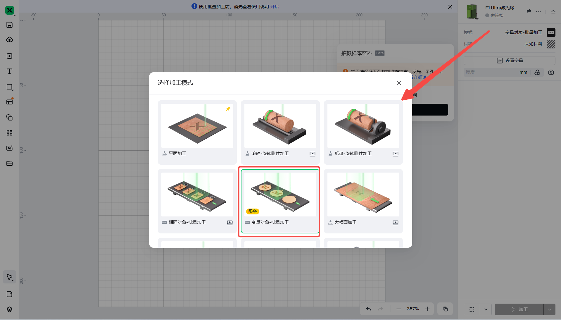Open the AI tools icon

pyautogui.click(x=9, y=148)
